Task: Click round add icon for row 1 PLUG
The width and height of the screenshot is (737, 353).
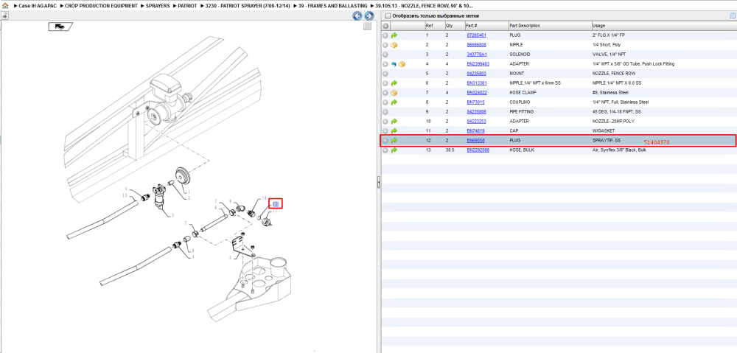Action: (385, 35)
